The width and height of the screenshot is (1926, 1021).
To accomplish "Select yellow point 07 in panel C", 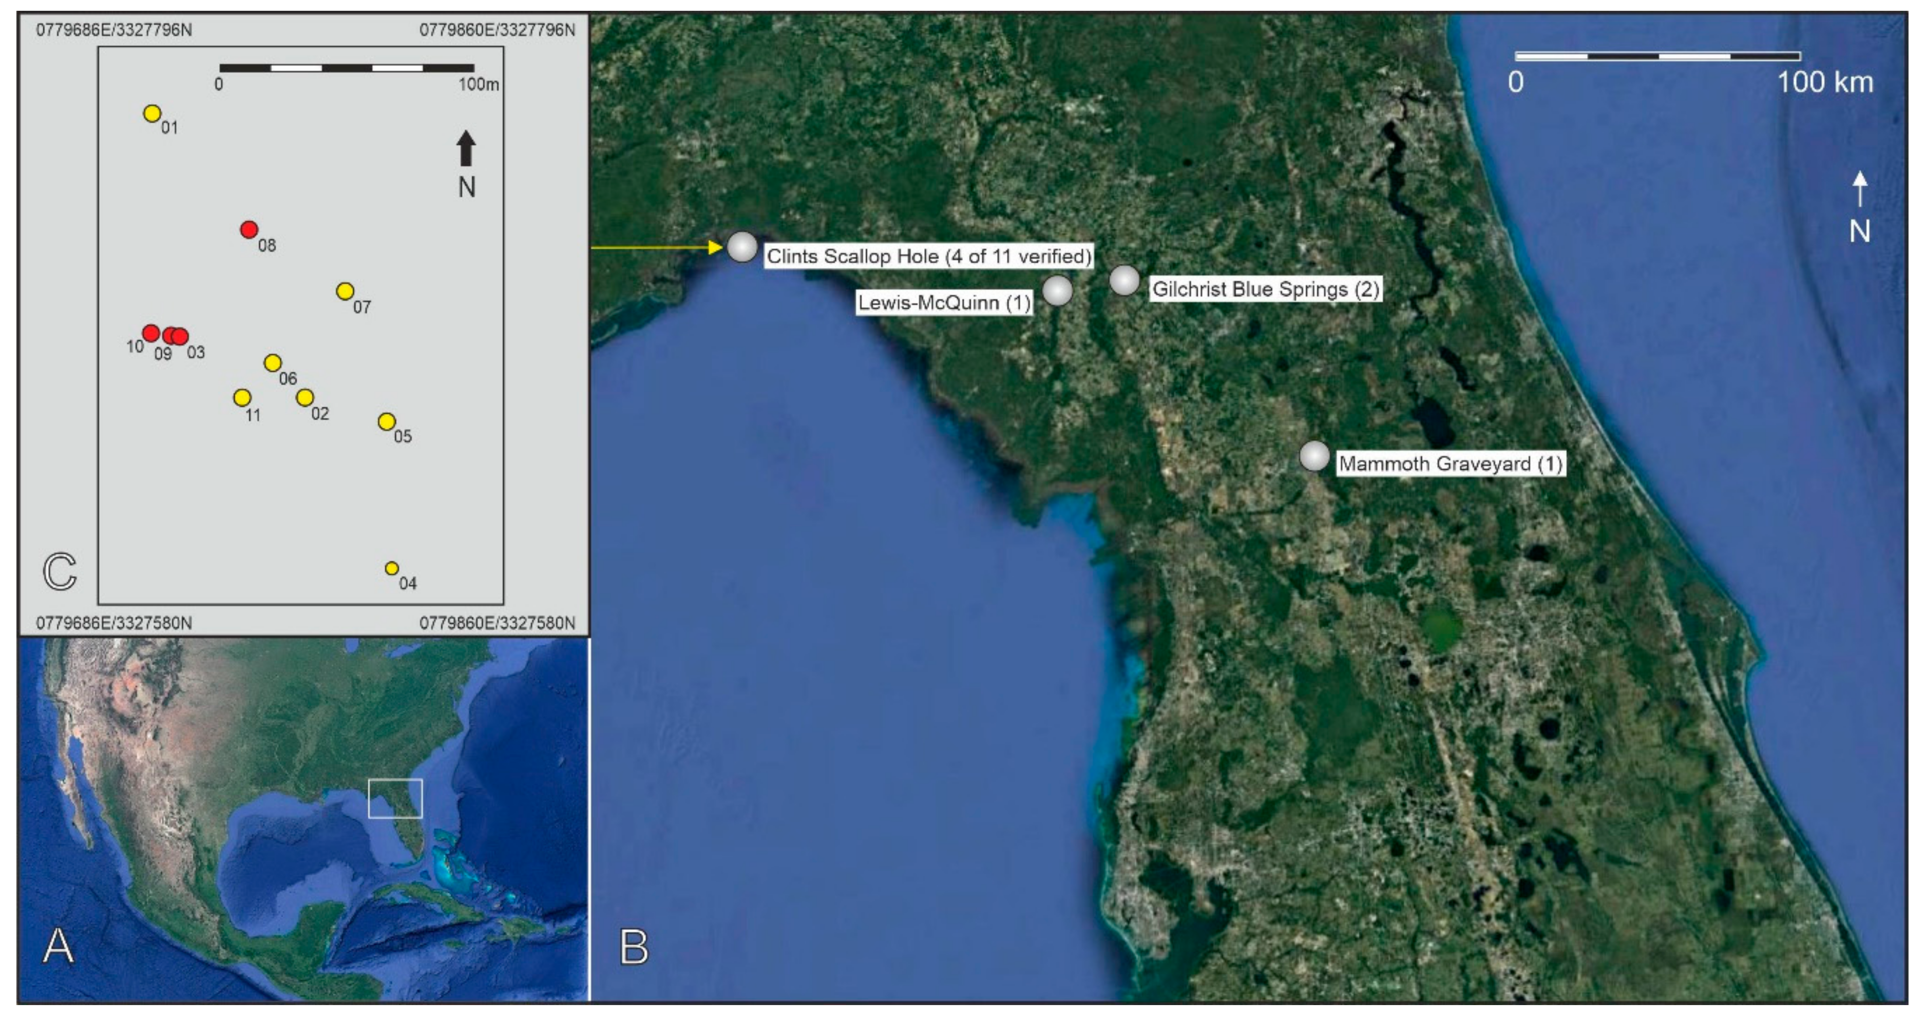I will click(345, 291).
